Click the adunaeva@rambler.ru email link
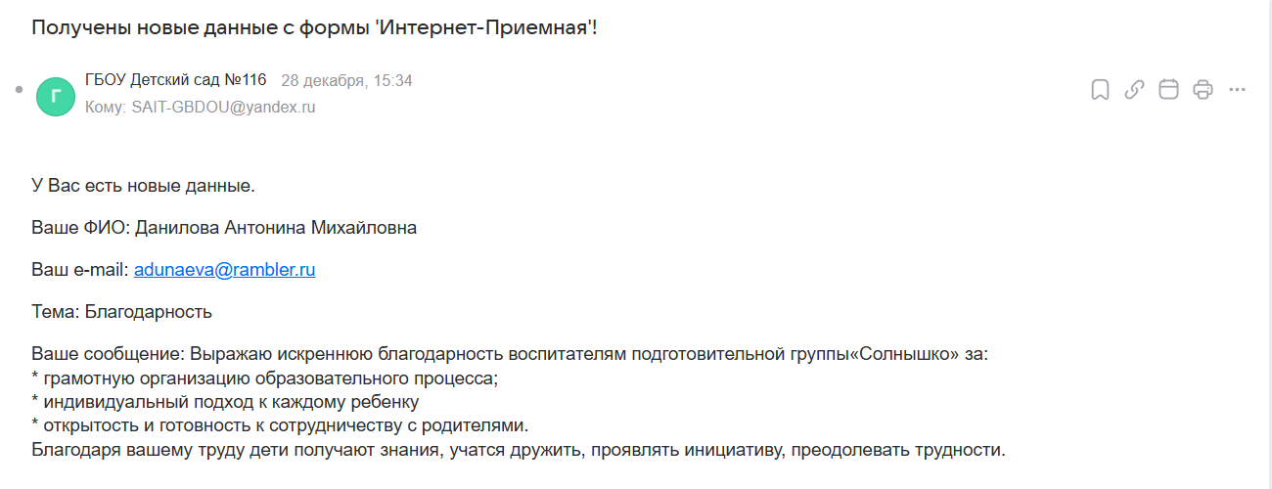The width and height of the screenshot is (1272, 489). coord(224,270)
